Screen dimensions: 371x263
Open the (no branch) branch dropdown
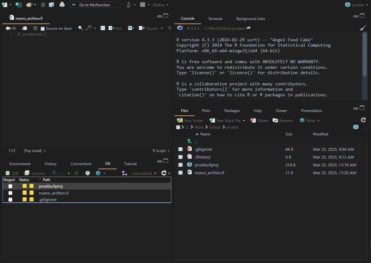click(x=144, y=173)
